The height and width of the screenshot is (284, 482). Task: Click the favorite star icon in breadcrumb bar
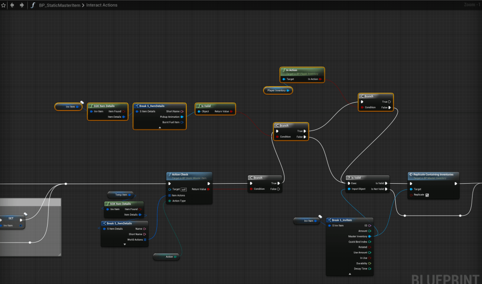tap(3, 5)
